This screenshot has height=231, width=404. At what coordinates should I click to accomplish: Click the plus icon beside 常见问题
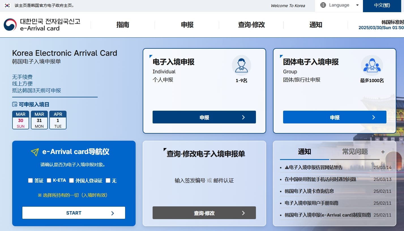(383, 152)
